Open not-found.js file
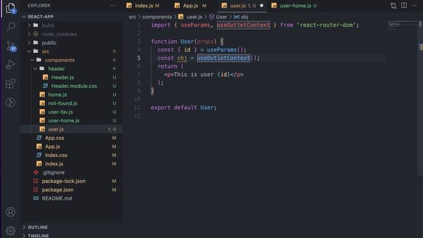The height and width of the screenshot is (238, 423). pos(63,103)
